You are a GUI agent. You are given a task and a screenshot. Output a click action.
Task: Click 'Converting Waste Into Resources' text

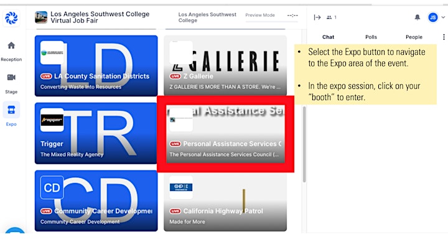tap(80, 87)
